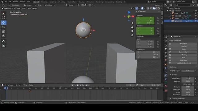The height and width of the screenshot is (111, 198).
Task: Open the Particle properties tab
Action: [166, 72]
